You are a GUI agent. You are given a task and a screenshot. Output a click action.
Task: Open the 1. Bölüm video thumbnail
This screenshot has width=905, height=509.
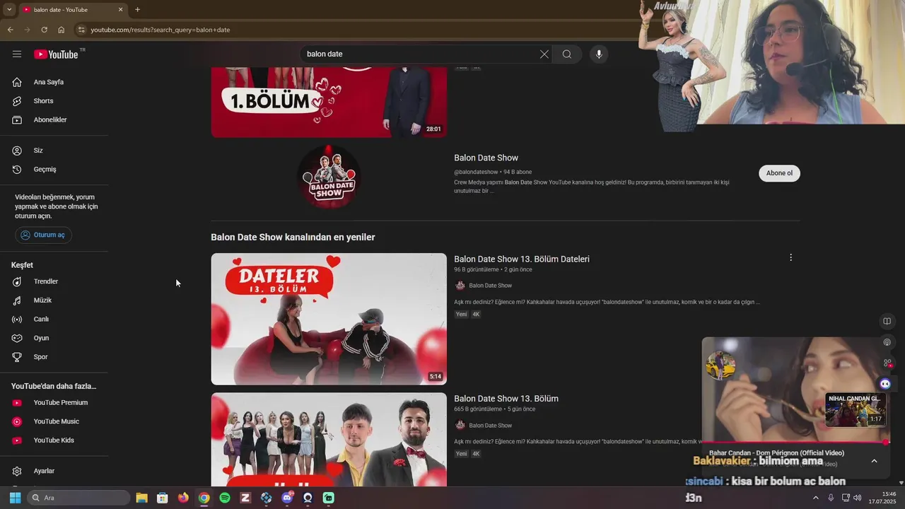pyautogui.click(x=329, y=103)
